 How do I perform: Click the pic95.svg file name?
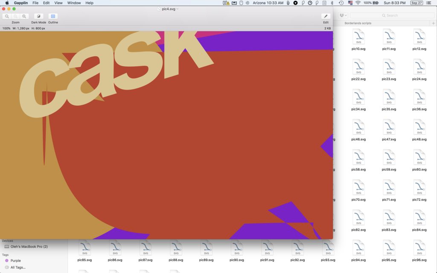pyautogui.click(x=389, y=260)
